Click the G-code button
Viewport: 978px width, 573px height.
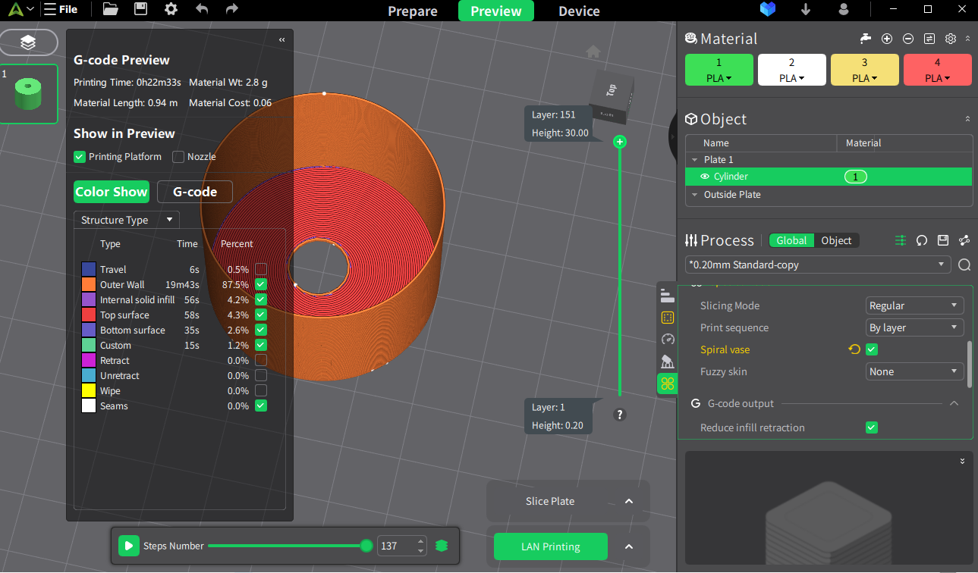click(x=195, y=192)
